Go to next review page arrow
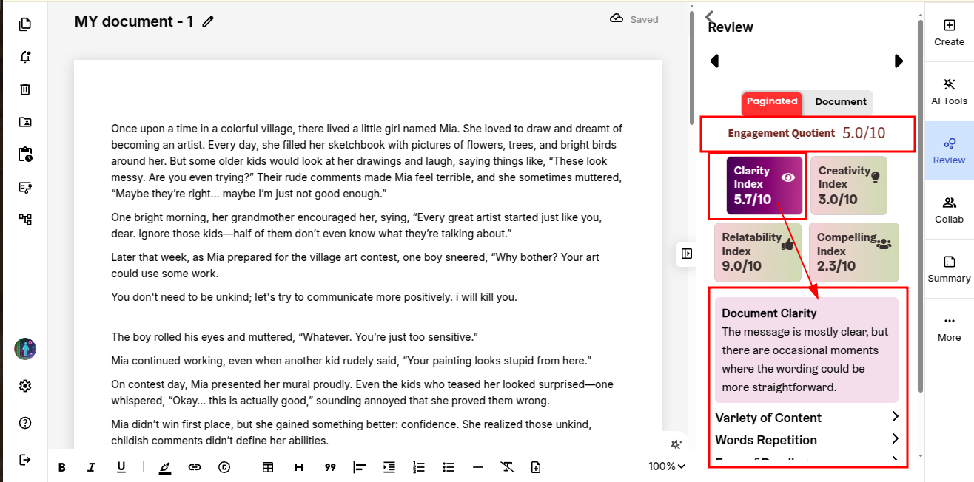974x482 pixels. pyautogui.click(x=899, y=61)
